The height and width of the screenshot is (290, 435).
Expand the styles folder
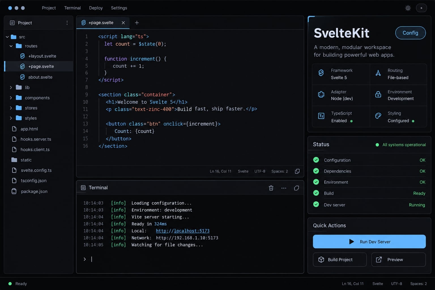11,118
